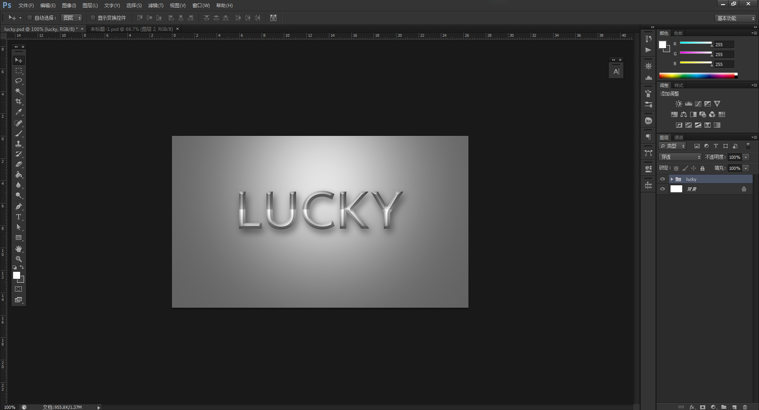Swap foreground and background colors

[x=22, y=267]
